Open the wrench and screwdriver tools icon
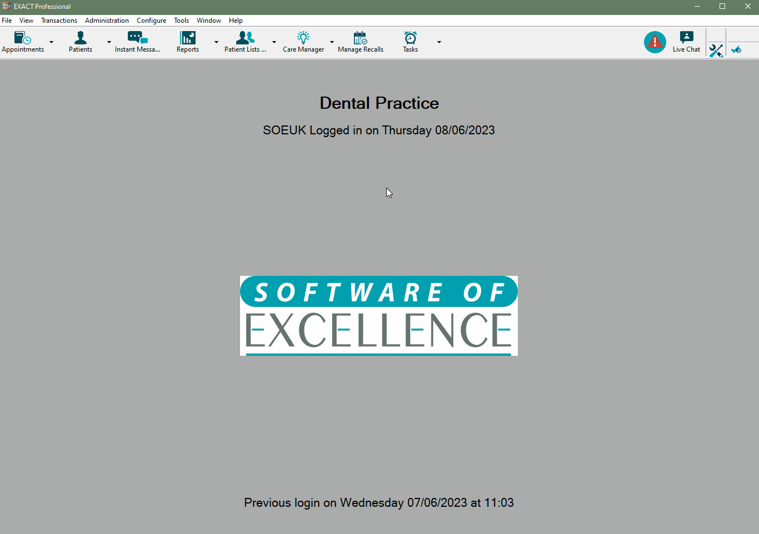 (716, 51)
